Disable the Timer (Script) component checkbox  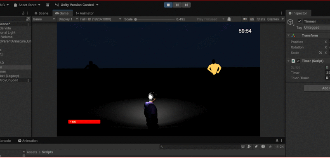point(298,61)
